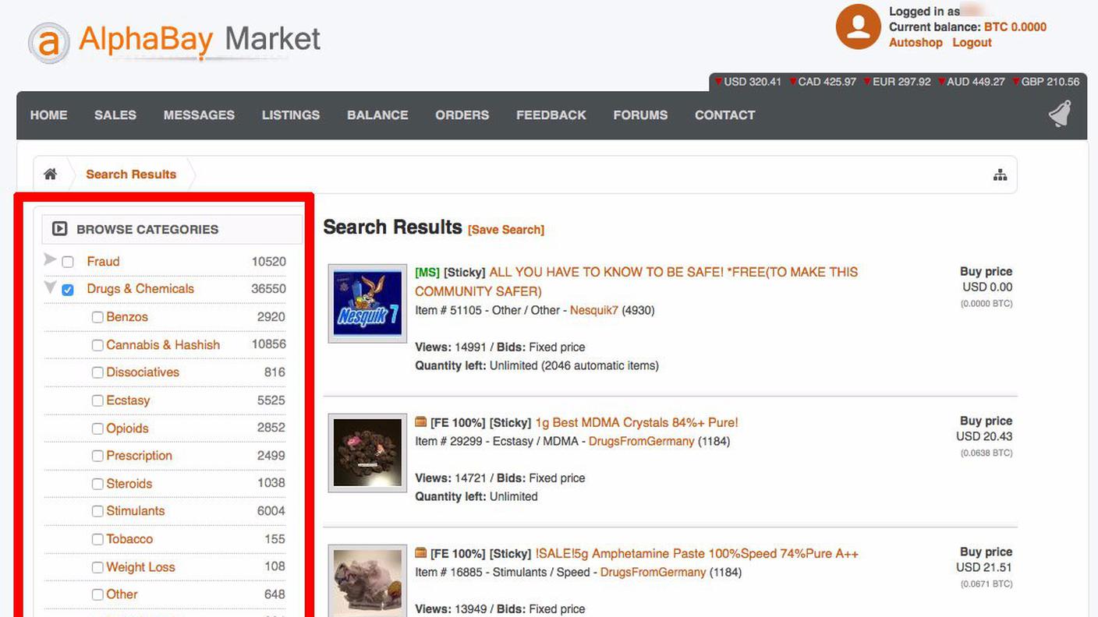Image resolution: width=1098 pixels, height=617 pixels.
Task: Check the Opioids checkbox
Action: pos(97,428)
